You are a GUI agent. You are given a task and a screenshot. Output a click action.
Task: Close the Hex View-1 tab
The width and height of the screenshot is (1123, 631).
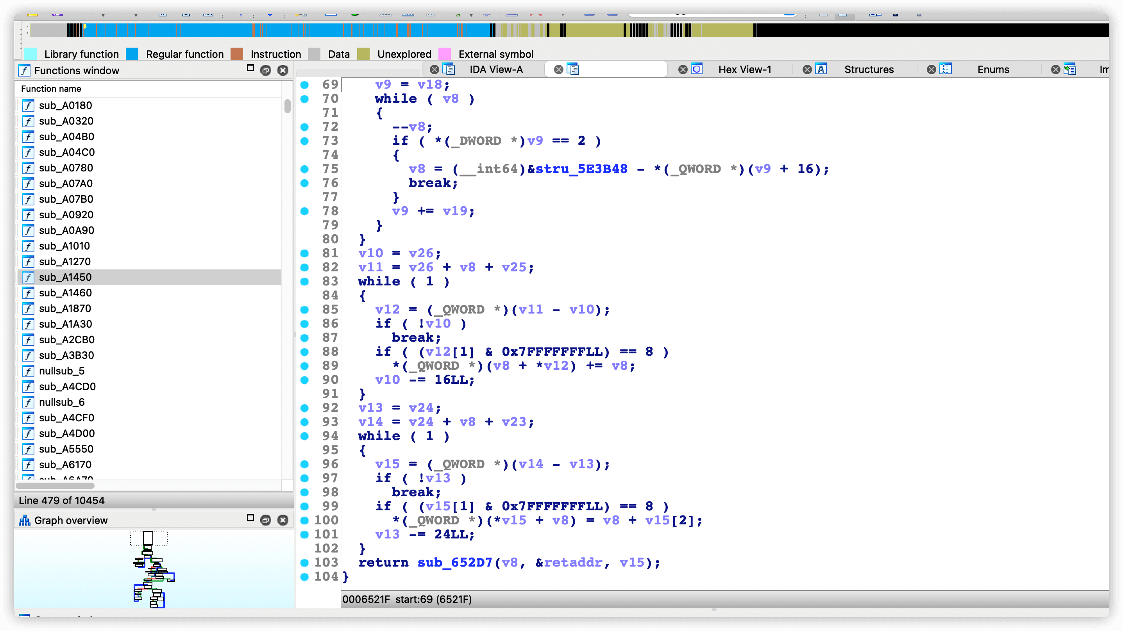tap(683, 69)
